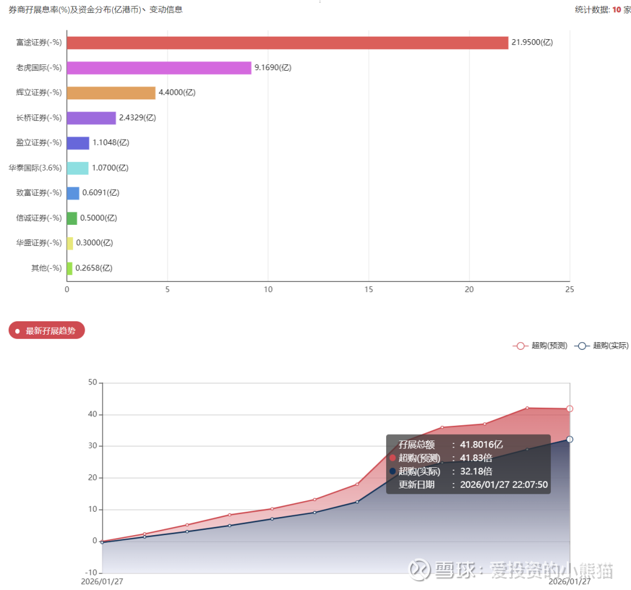Click the 4.4000(亿) value label
The image size is (631, 590).
(x=177, y=92)
